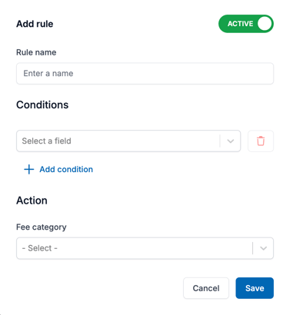283x315 pixels.
Task: Click the white knob on the ACTIVE toggle
Action: point(265,24)
